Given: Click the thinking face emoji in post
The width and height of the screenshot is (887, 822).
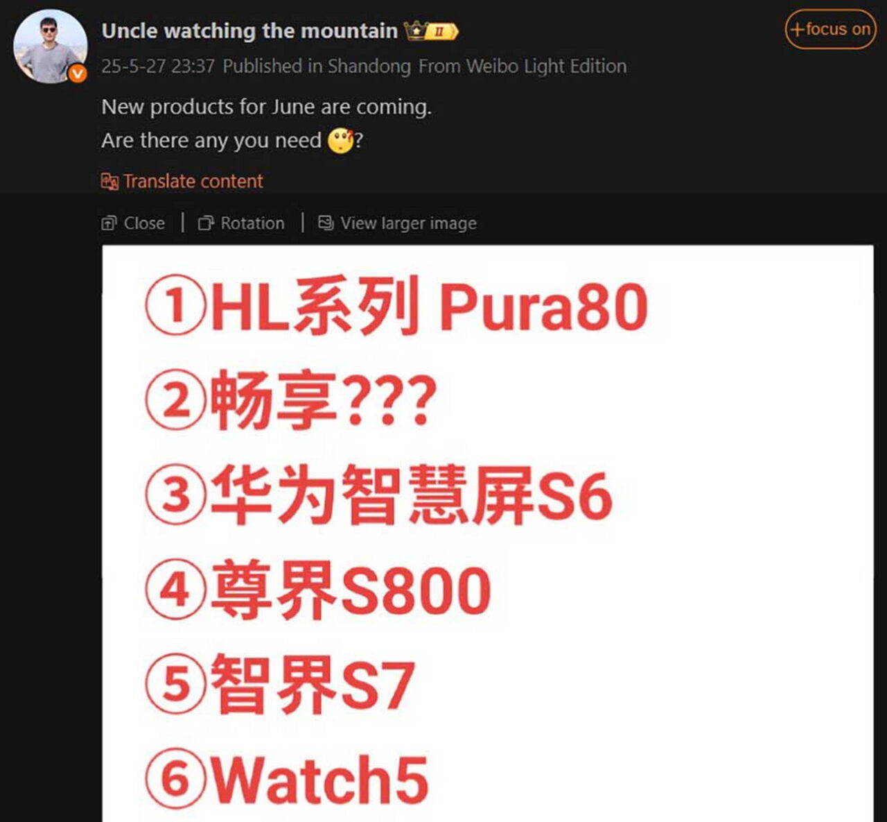Looking at the screenshot, I should point(340,141).
